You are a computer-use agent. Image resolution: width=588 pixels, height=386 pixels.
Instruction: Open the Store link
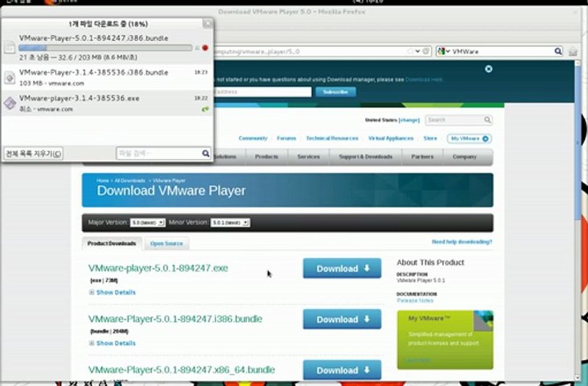coord(430,138)
